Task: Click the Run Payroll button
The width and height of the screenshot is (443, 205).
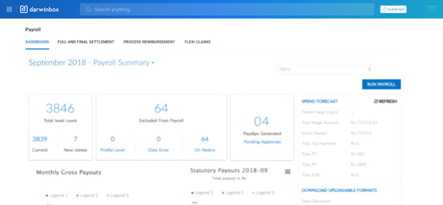Action: point(381,84)
